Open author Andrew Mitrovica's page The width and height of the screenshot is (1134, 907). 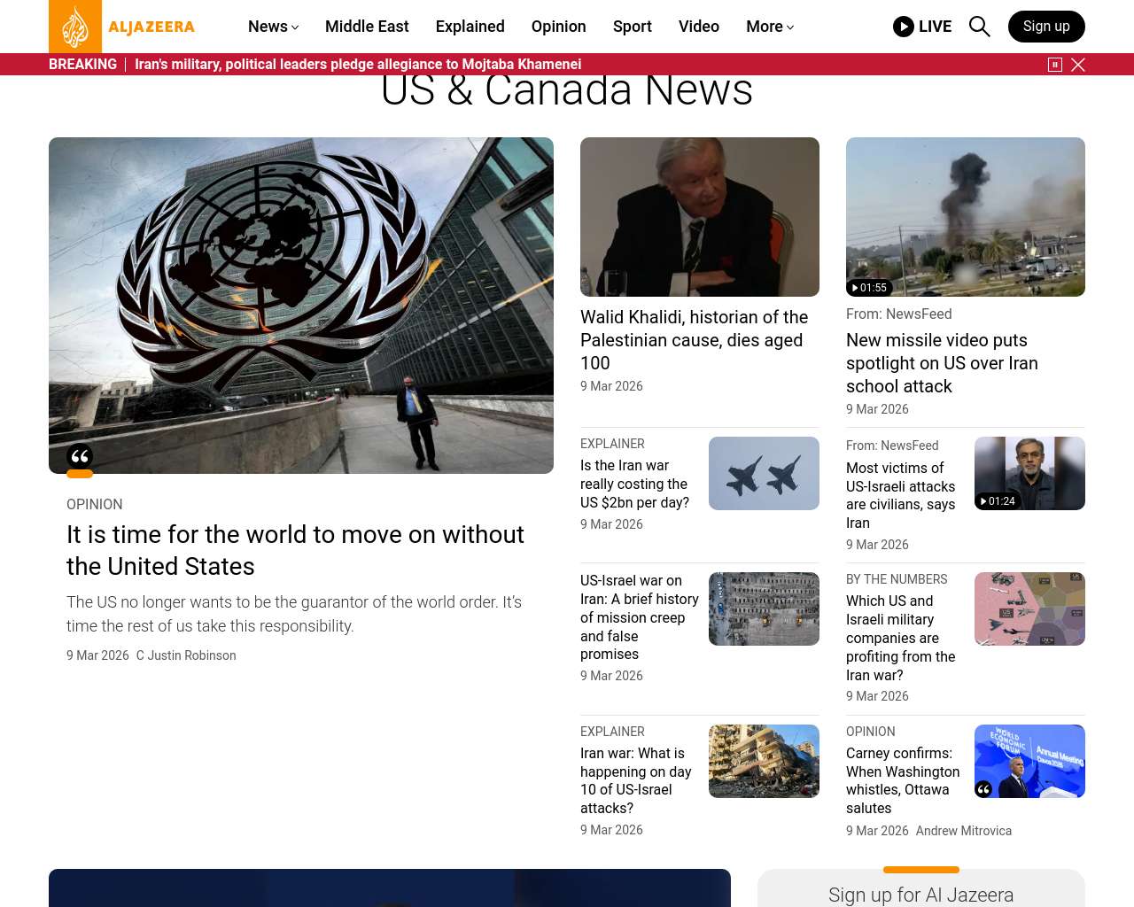coord(964,831)
